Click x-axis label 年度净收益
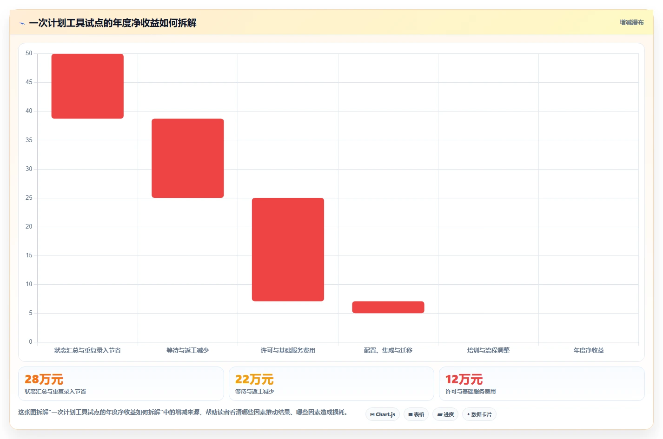Image resolution: width=663 pixels, height=439 pixels. (589, 350)
